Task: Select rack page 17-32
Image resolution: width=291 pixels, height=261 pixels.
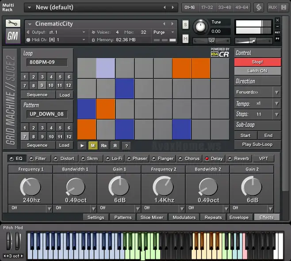Action: (207, 8)
